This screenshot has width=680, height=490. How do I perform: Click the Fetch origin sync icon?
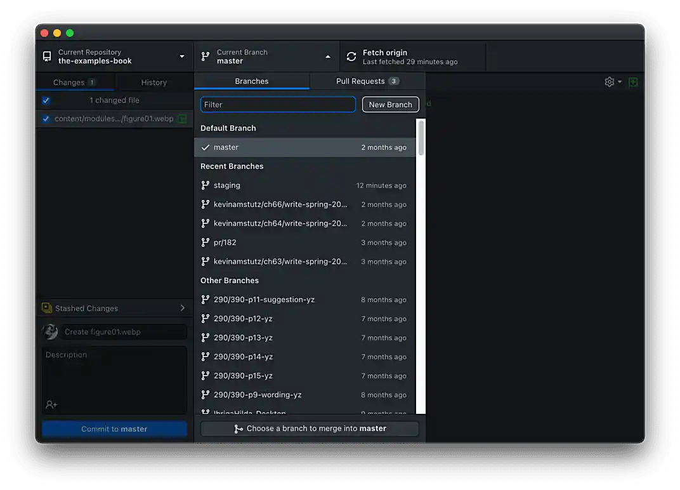pos(351,57)
